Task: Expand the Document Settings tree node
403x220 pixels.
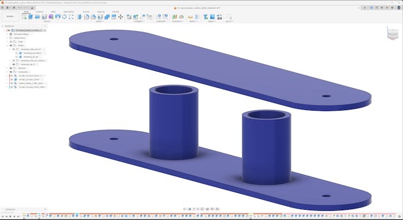Action: coord(7,34)
